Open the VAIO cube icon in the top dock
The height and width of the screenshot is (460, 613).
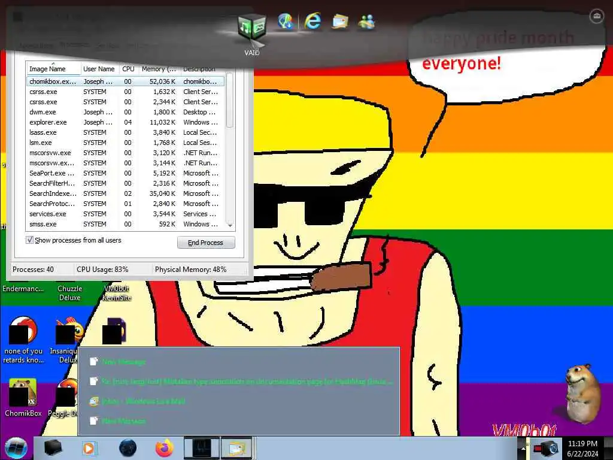[252, 26]
